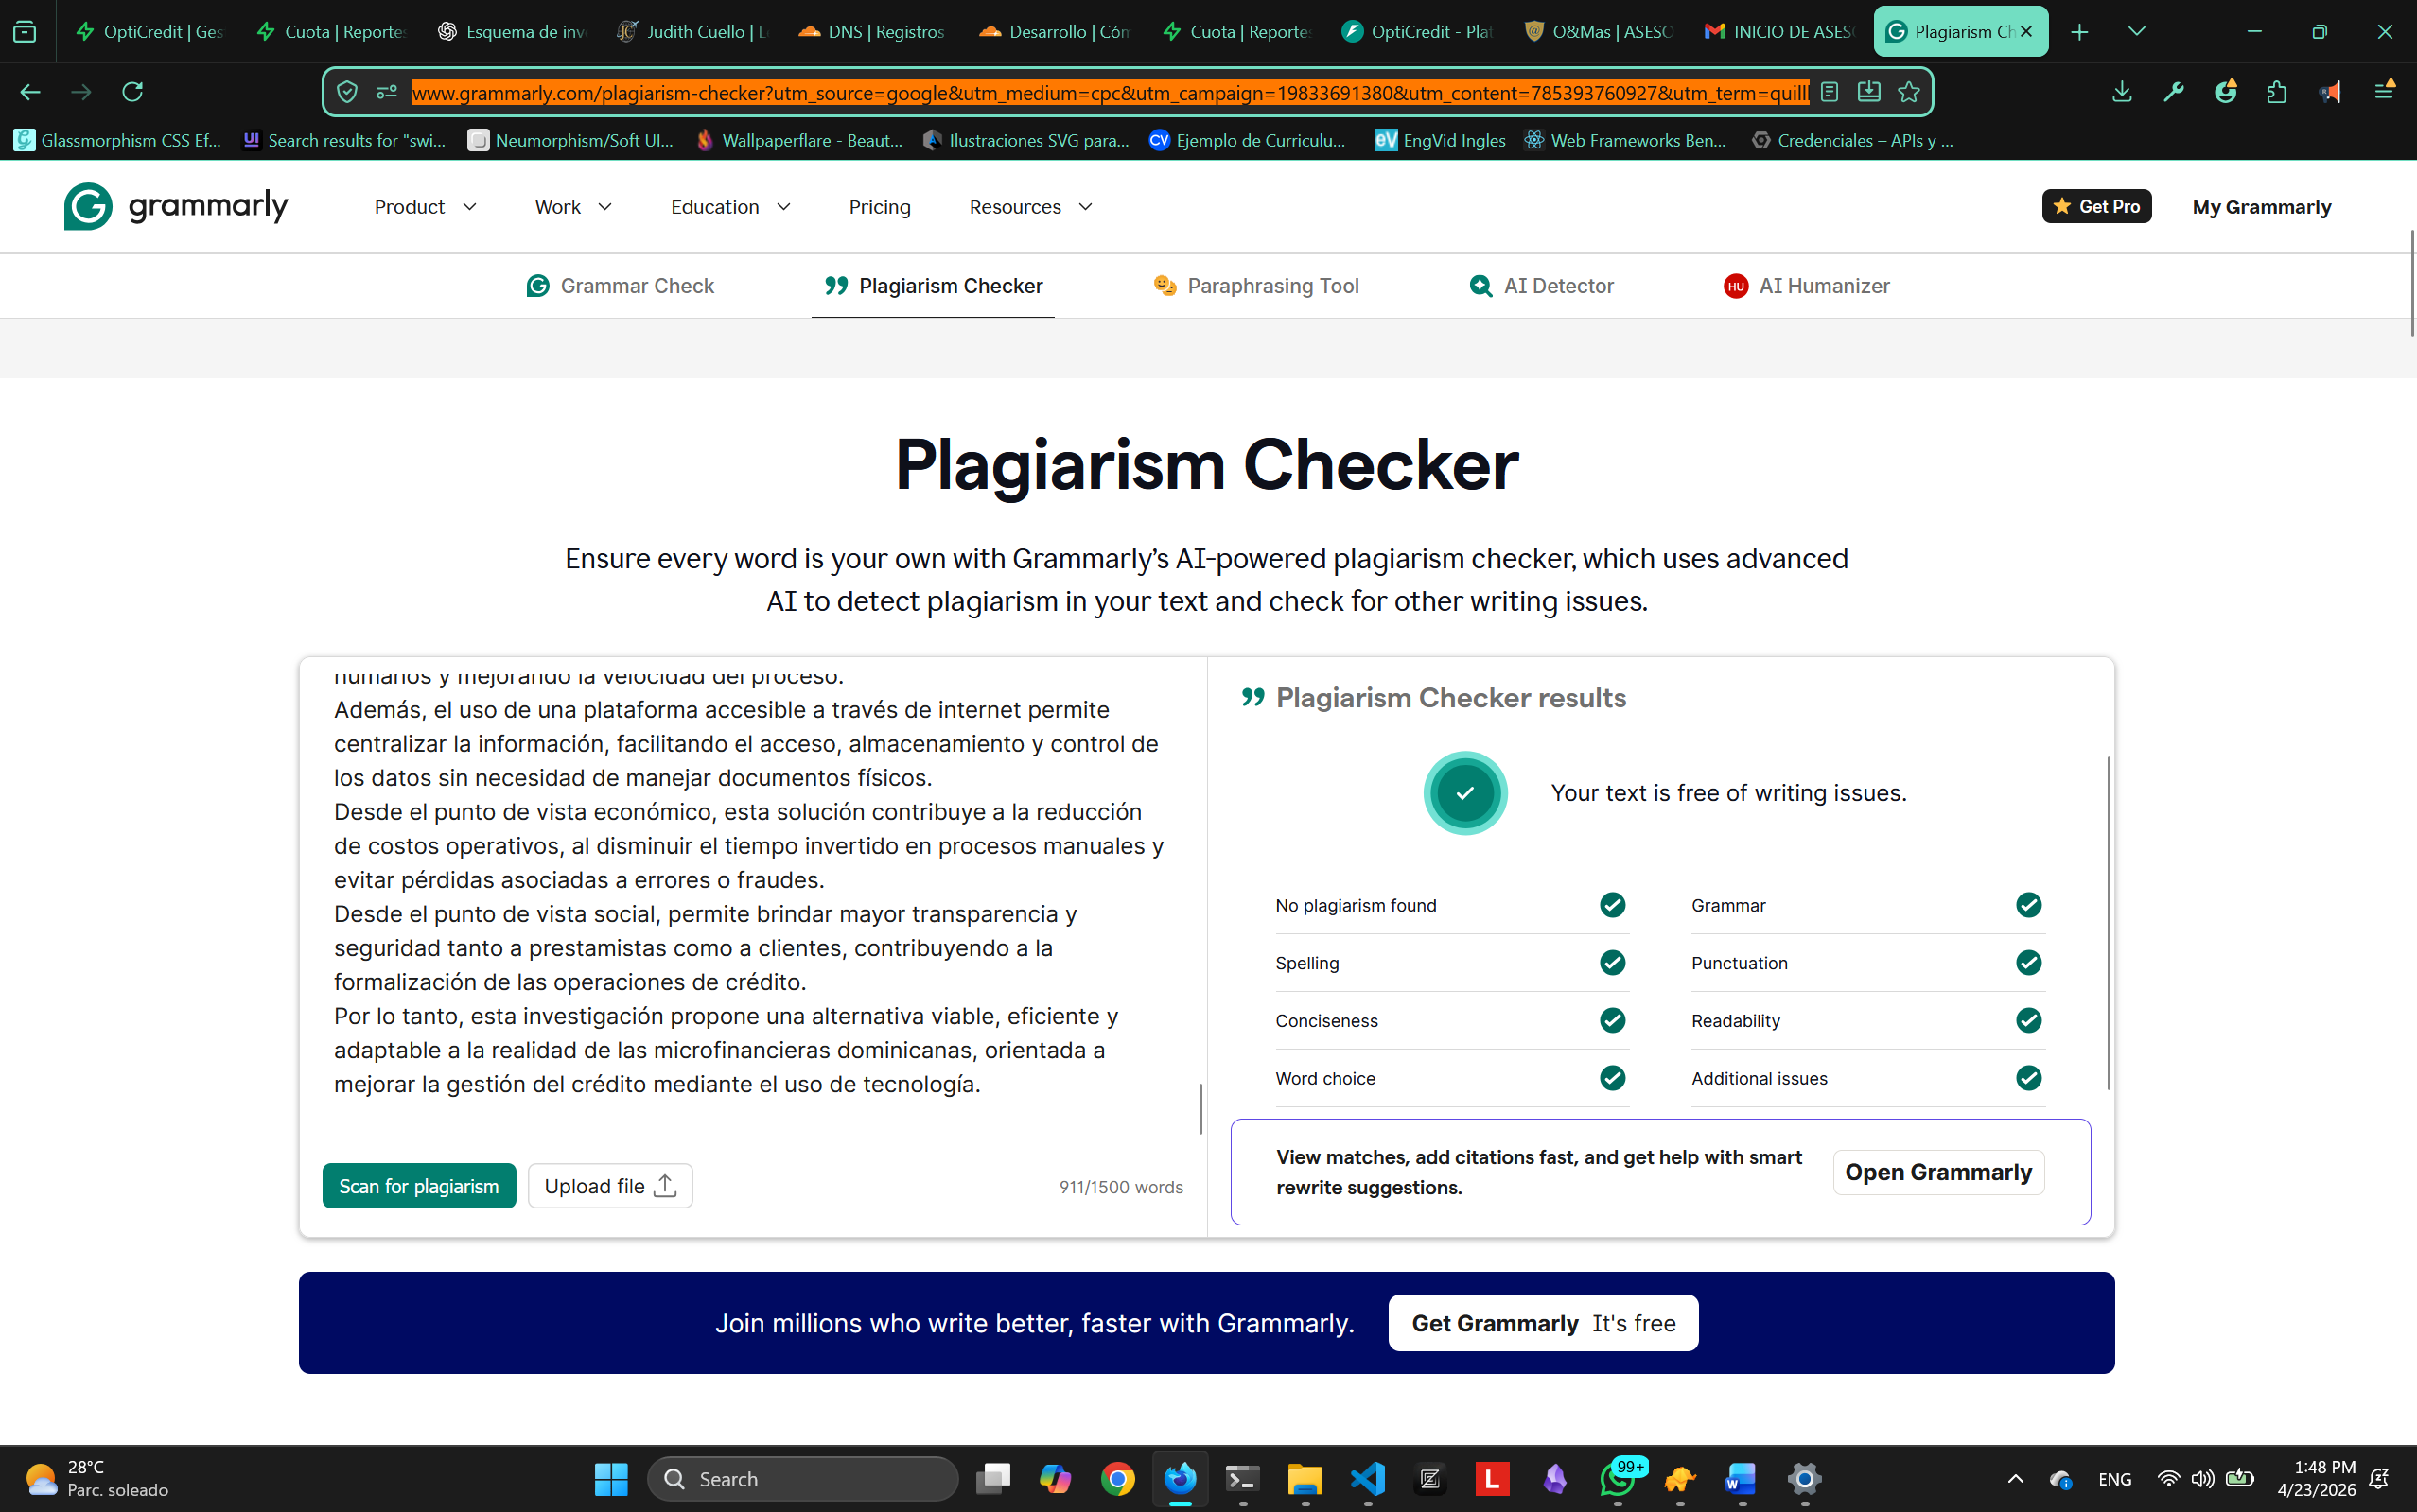2417x1512 pixels.
Task: Click Get Grammarly It's free button
Action: (x=1543, y=1323)
